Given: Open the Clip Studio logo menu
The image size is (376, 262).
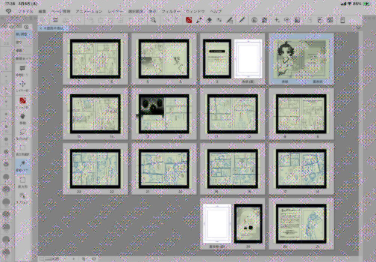Looking at the screenshot, I should coord(8,11).
